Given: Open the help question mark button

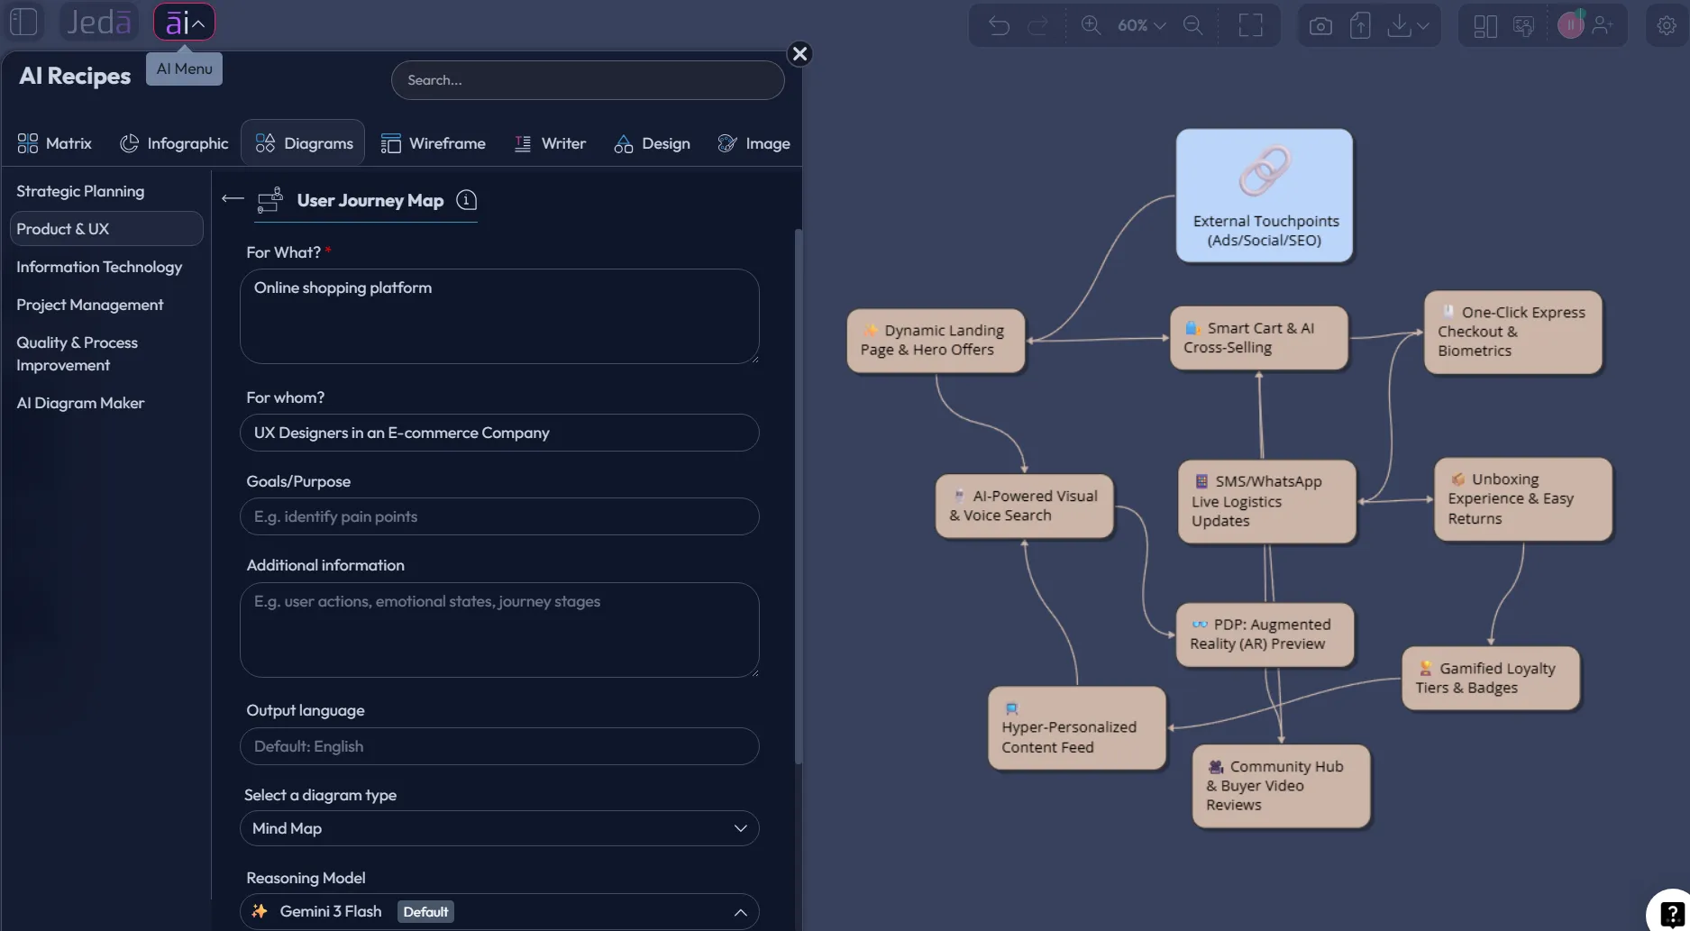Looking at the screenshot, I should (x=1671, y=913).
